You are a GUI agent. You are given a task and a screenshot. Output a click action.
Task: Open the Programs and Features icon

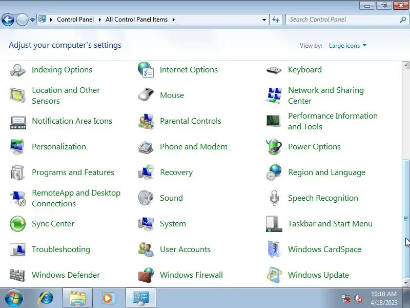[17, 172]
